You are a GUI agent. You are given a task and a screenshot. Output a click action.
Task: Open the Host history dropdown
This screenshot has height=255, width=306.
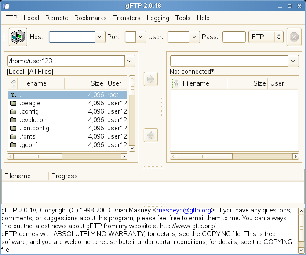(100, 37)
